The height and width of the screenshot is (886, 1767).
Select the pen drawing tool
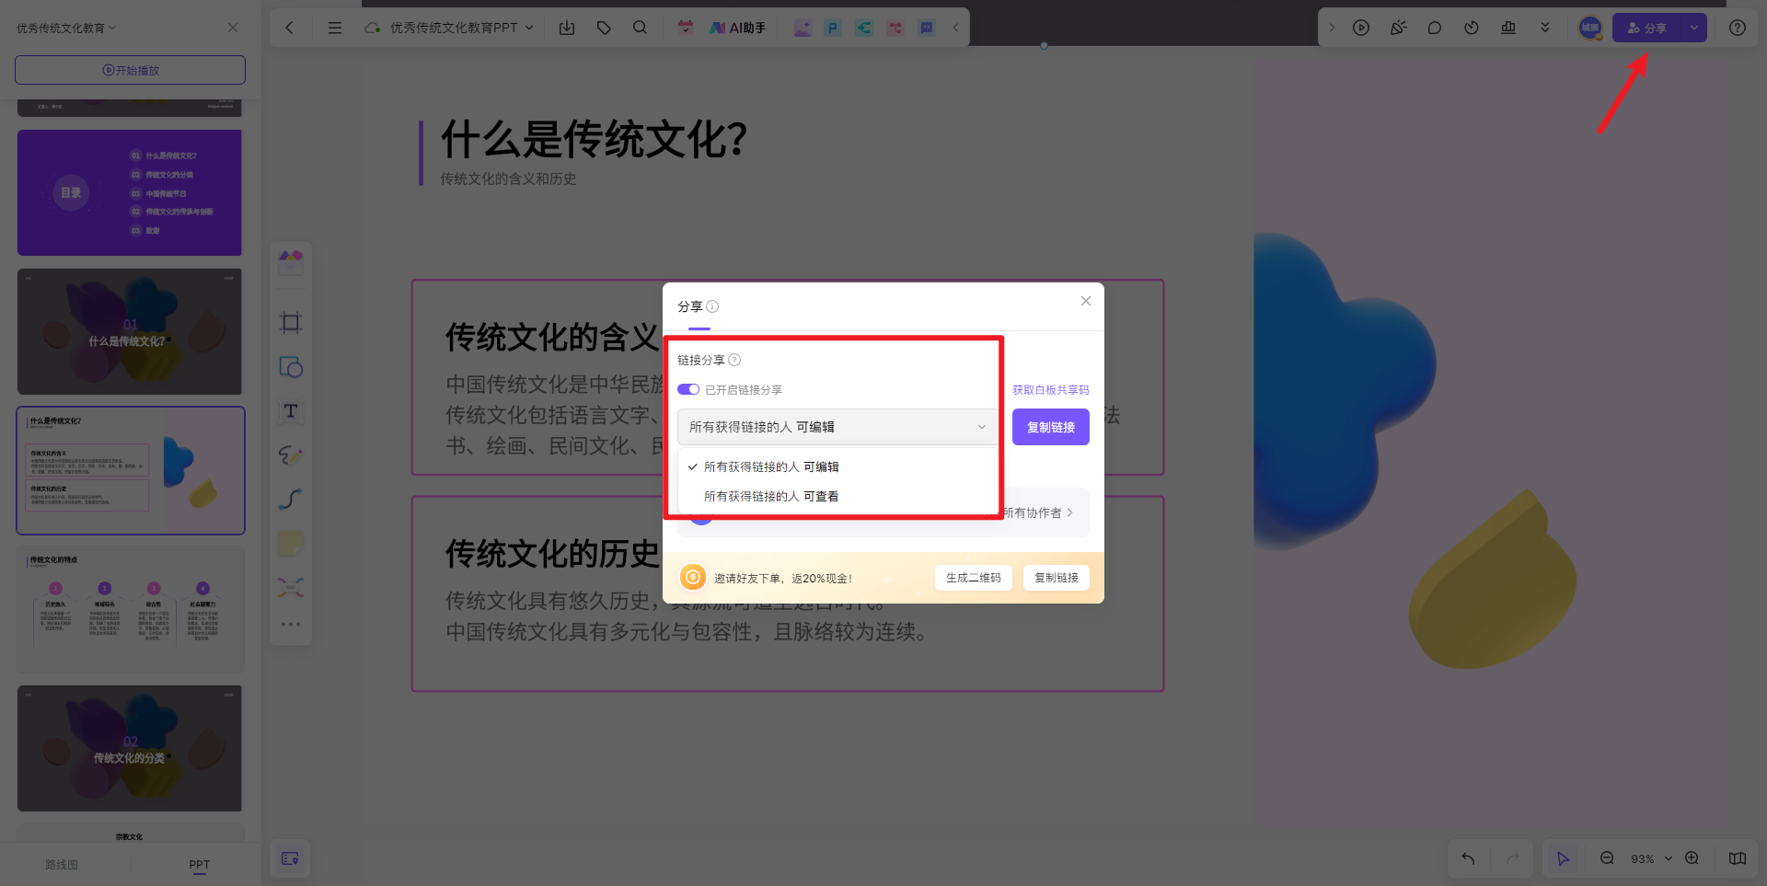pyautogui.click(x=291, y=455)
